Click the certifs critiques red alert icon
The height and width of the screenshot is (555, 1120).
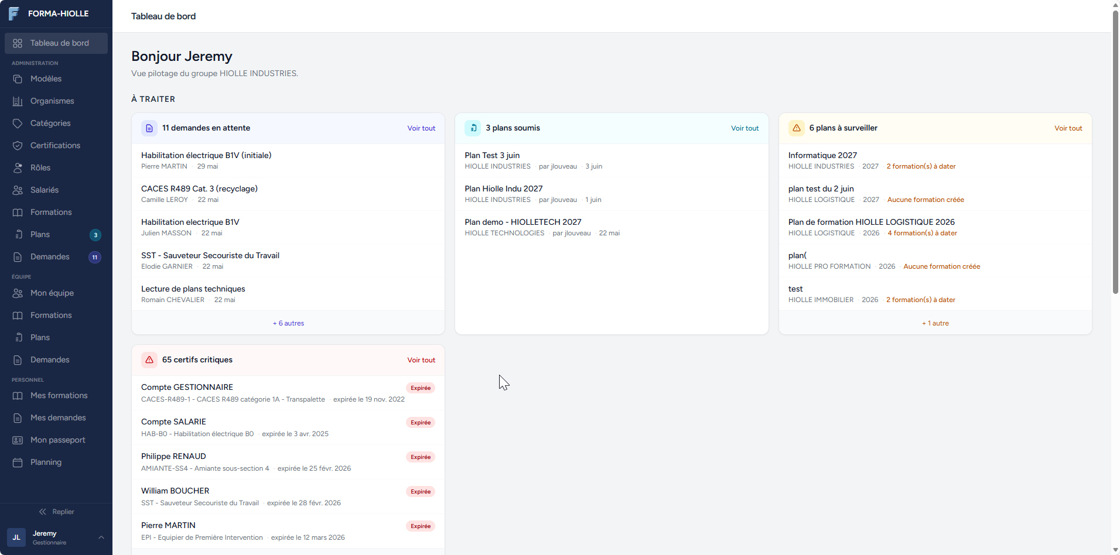[149, 360]
